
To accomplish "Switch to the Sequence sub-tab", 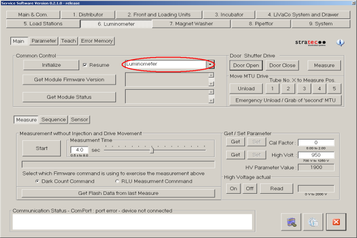I will [x=53, y=120].
